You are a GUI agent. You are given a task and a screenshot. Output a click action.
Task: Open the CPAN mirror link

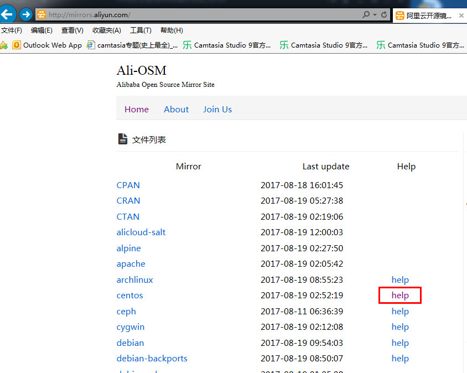tap(128, 185)
